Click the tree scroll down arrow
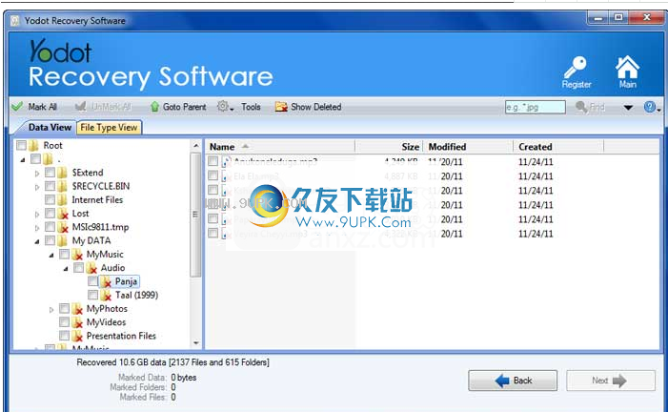Image resolution: width=668 pixels, height=412 pixels. (196, 342)
